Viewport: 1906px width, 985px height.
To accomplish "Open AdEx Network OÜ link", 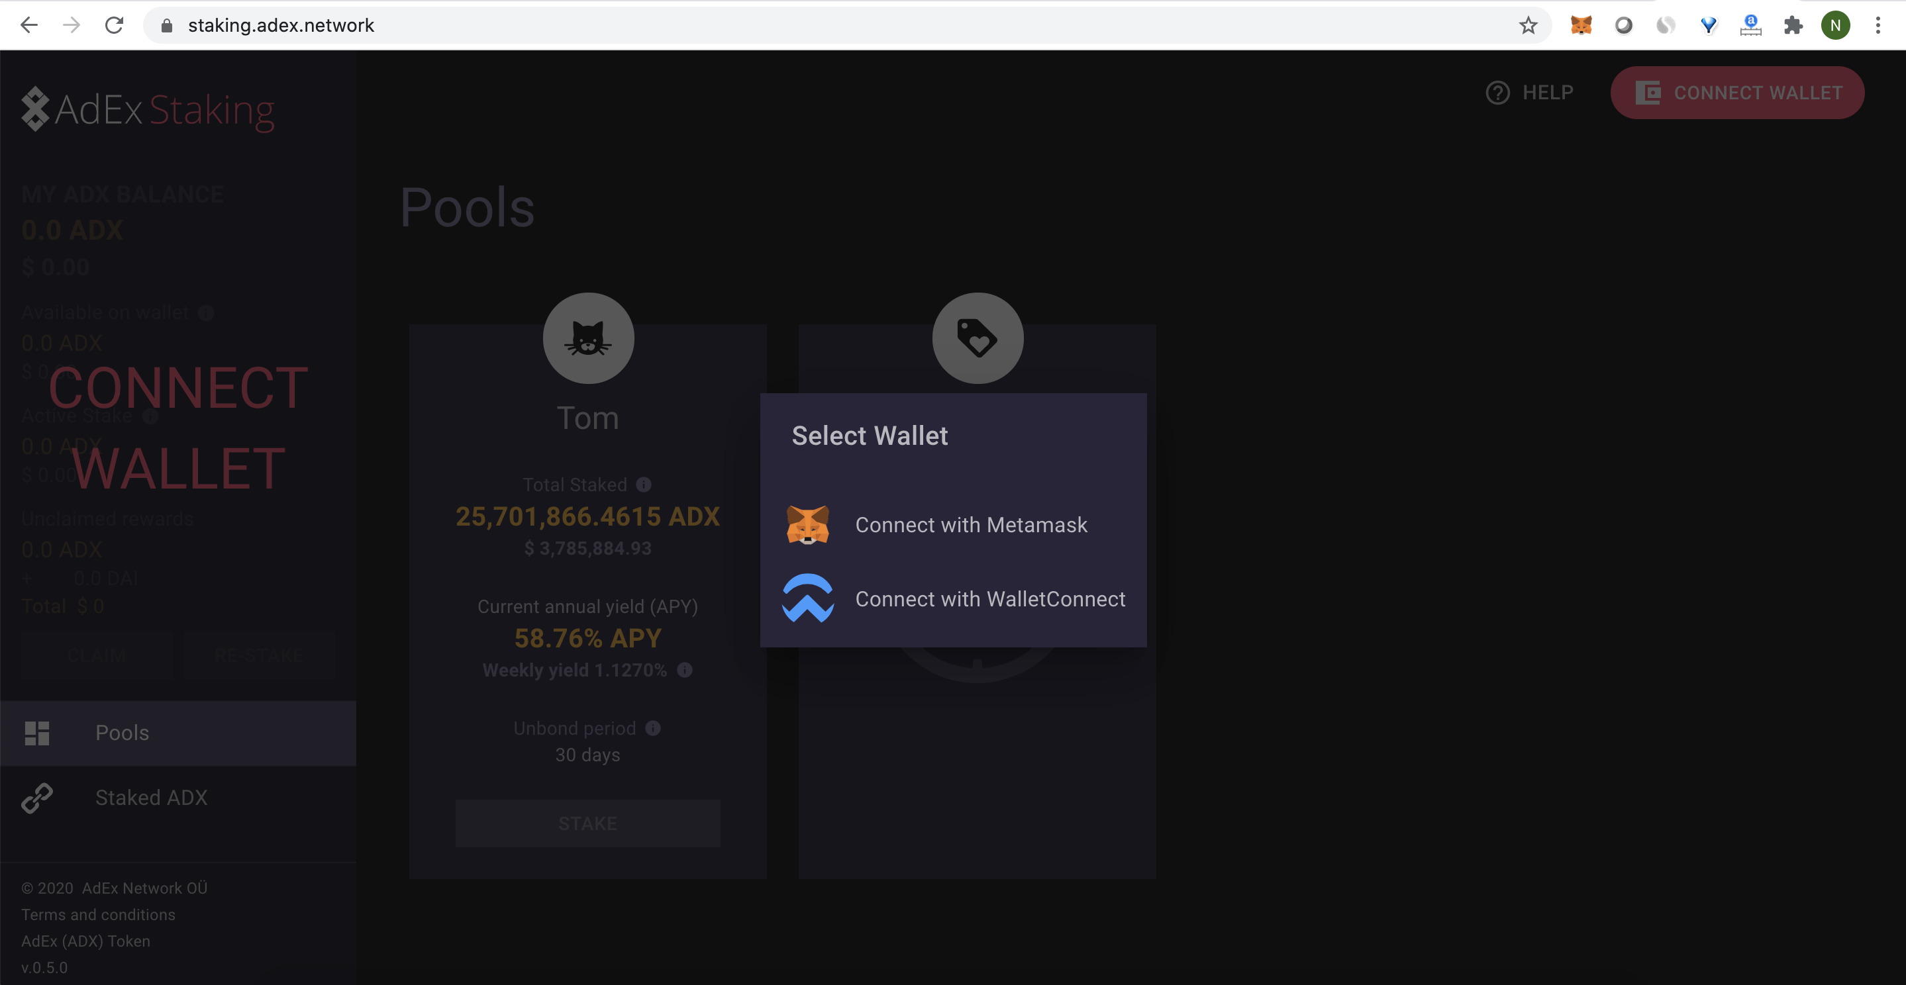I will click(x=144, y=888).
